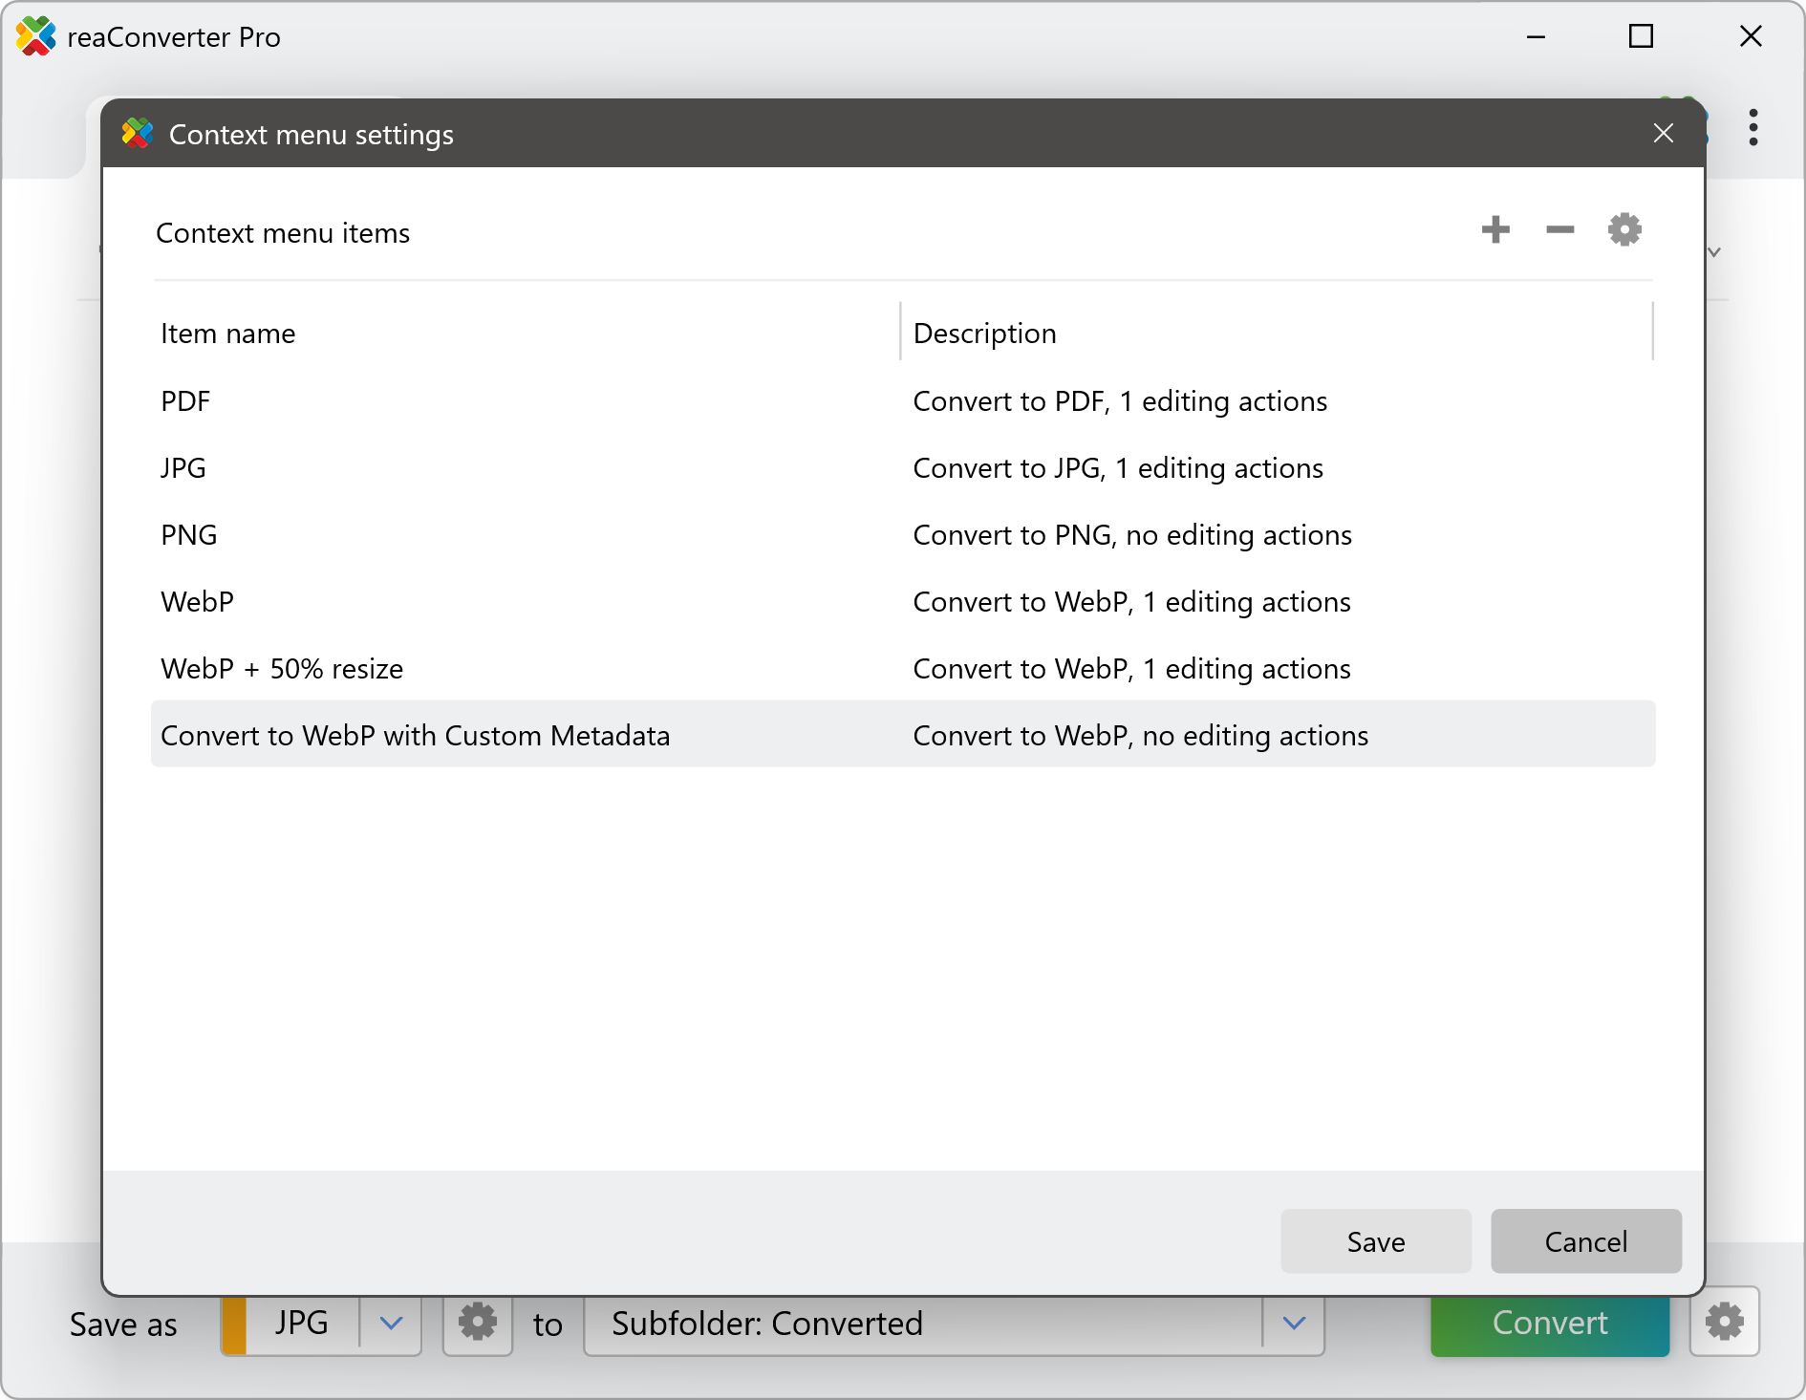Select the WebP + 50% resize item
The image size is (1806, 1400).
pos(282,669)
